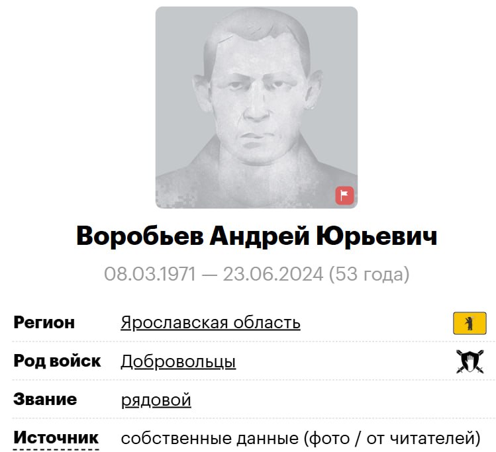
Task: Click the dotted-underlined Источник label
Action: 56,438
